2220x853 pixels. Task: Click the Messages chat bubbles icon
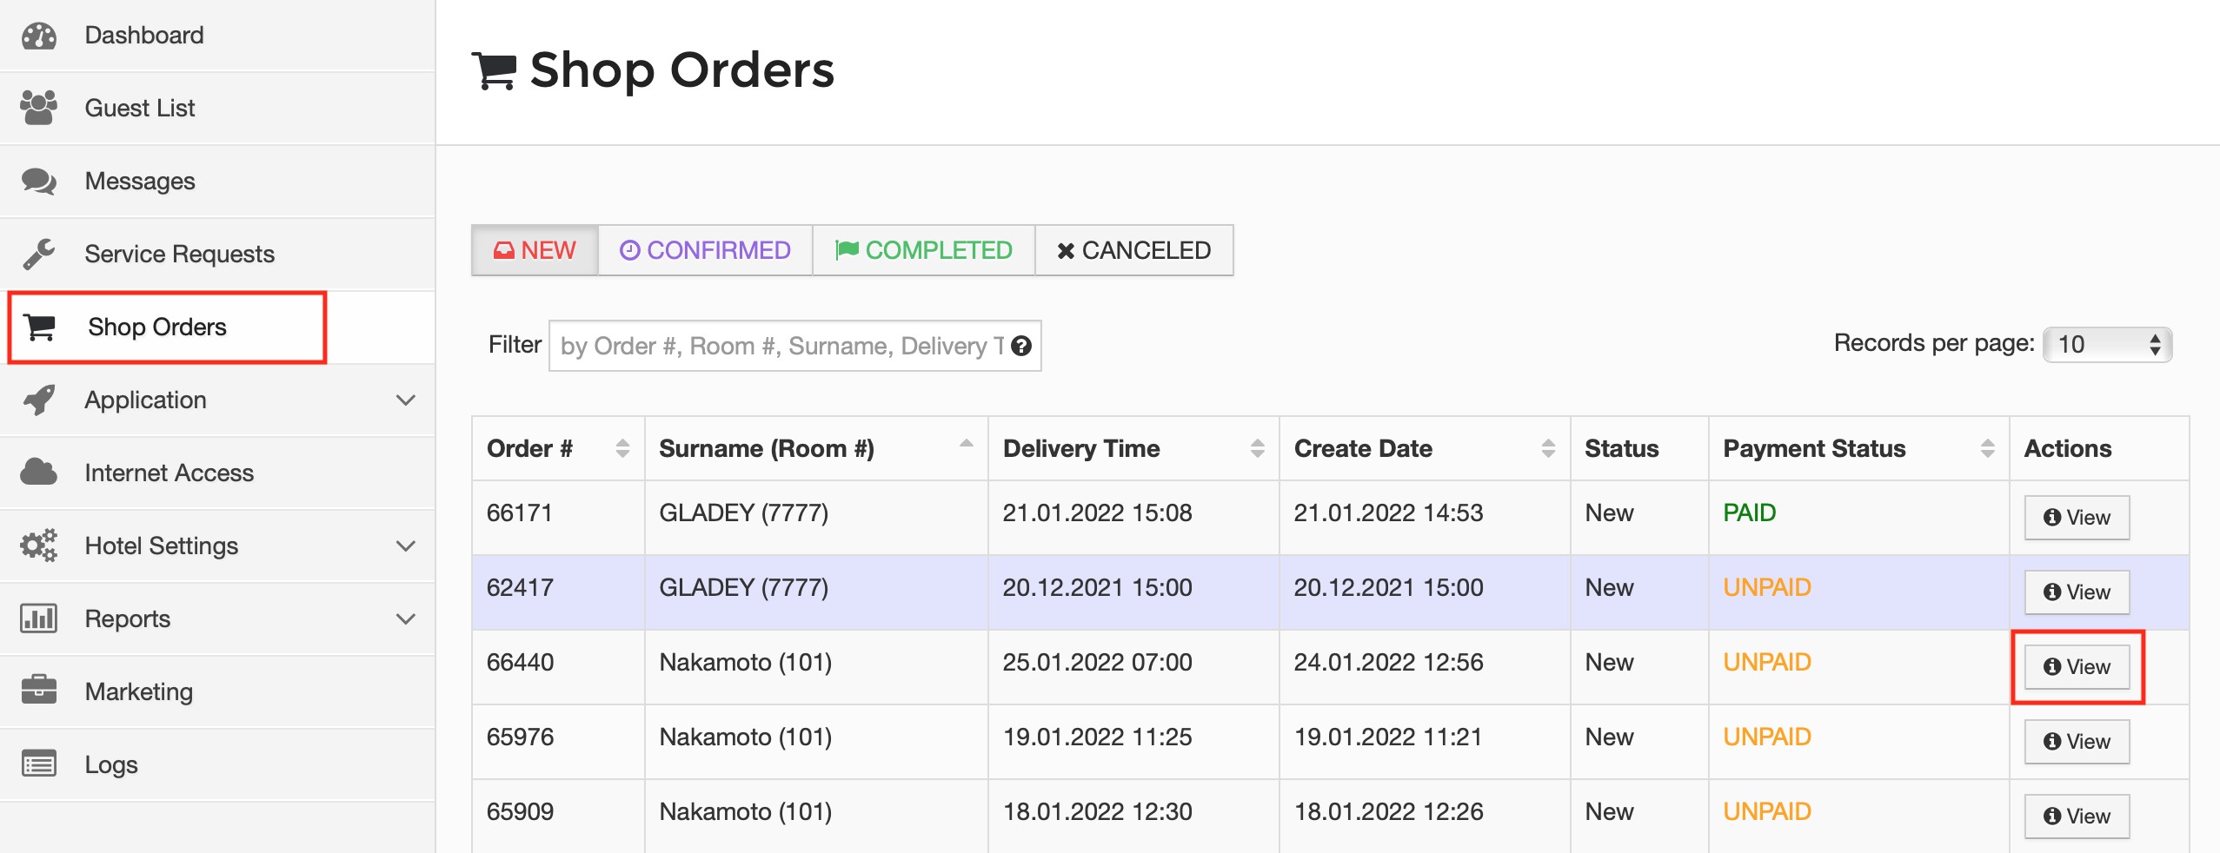click(x=39, y=181)
